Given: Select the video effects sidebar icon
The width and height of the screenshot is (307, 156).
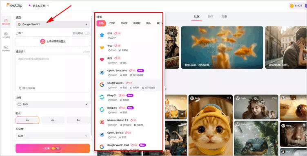Looking at the screenshot, I should (x=6, y=48).
